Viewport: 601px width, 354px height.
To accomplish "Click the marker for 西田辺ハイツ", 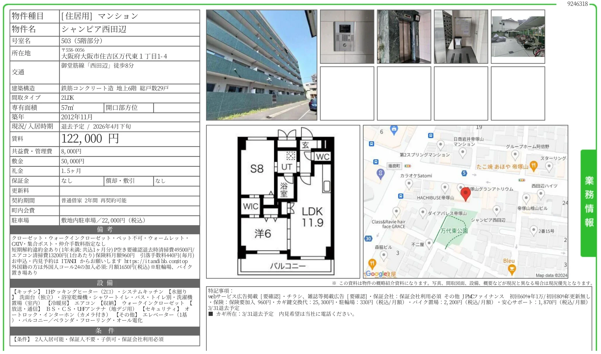I will click(x=540, y=193).
